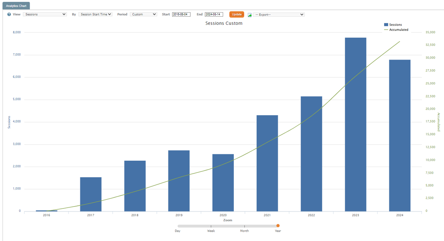This screenshot has width=444, height=241.
Task: Click the orange zoom slider handle
Action: coord(278,225)
